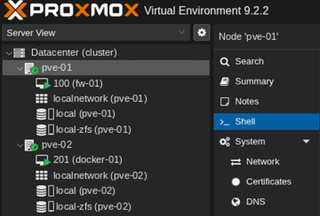Collapse System submenu with arrow
The height and width of the screenshot is (216, 320).
point(306,142)
